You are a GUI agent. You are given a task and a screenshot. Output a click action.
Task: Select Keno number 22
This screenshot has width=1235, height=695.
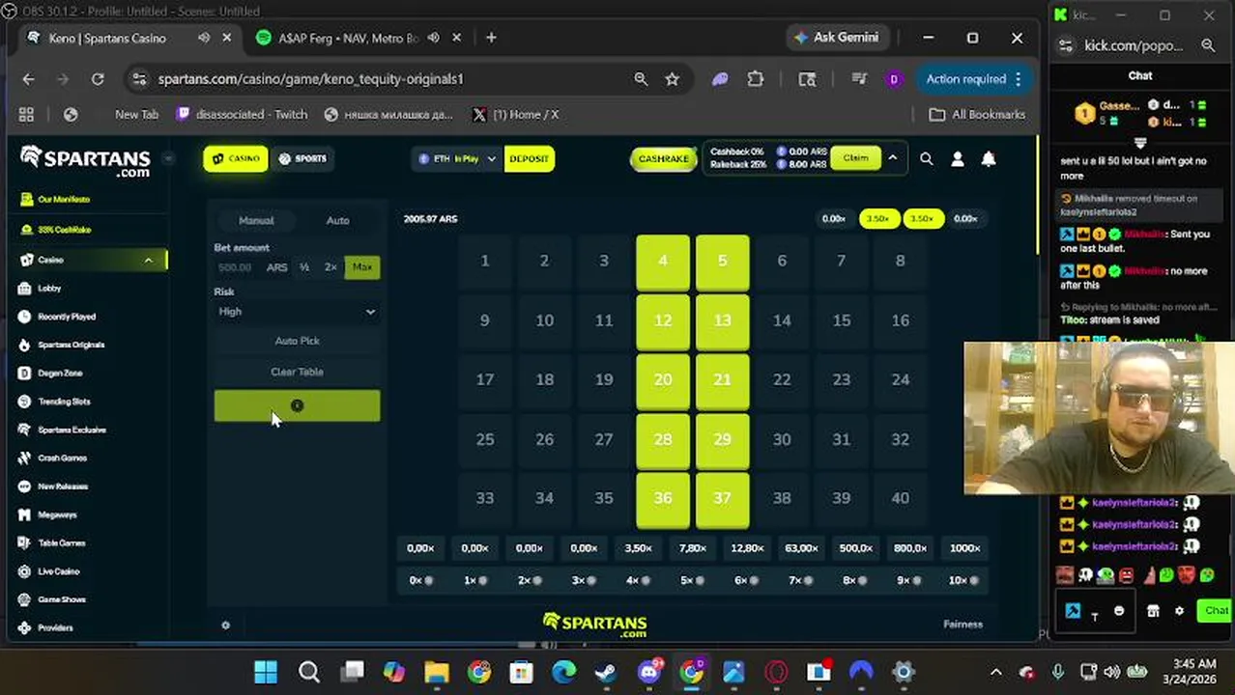782,380
